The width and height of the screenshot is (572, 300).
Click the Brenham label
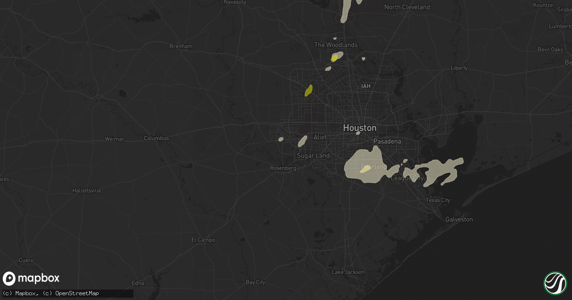click(x=181, y=46)
